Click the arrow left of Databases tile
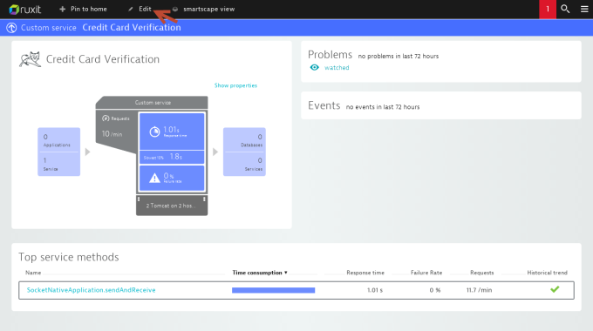 tap(215, 152)
